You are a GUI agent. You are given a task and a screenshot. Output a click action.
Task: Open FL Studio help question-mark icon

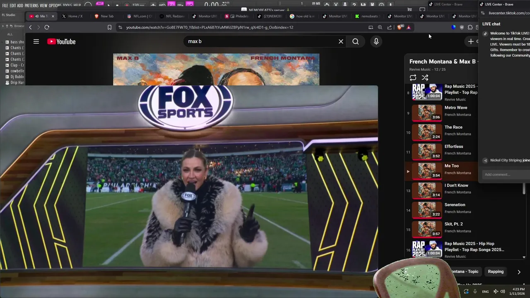(x=354, y=5)
